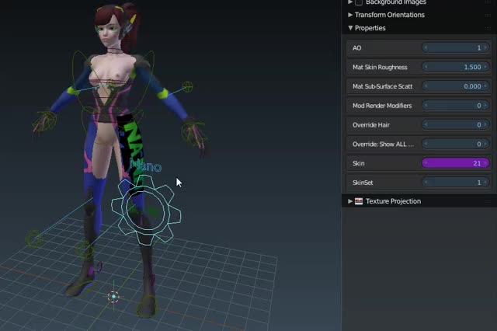Screen dimensions: 497x331
Task: Decrease Override: Show ALL value with left arrow
Action: click(426, 144)
